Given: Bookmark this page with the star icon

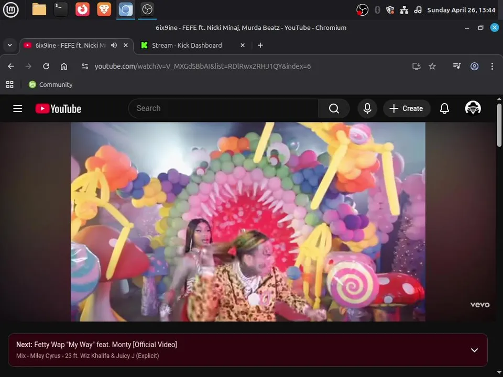Looking at the screenshot, I should 432,66.
